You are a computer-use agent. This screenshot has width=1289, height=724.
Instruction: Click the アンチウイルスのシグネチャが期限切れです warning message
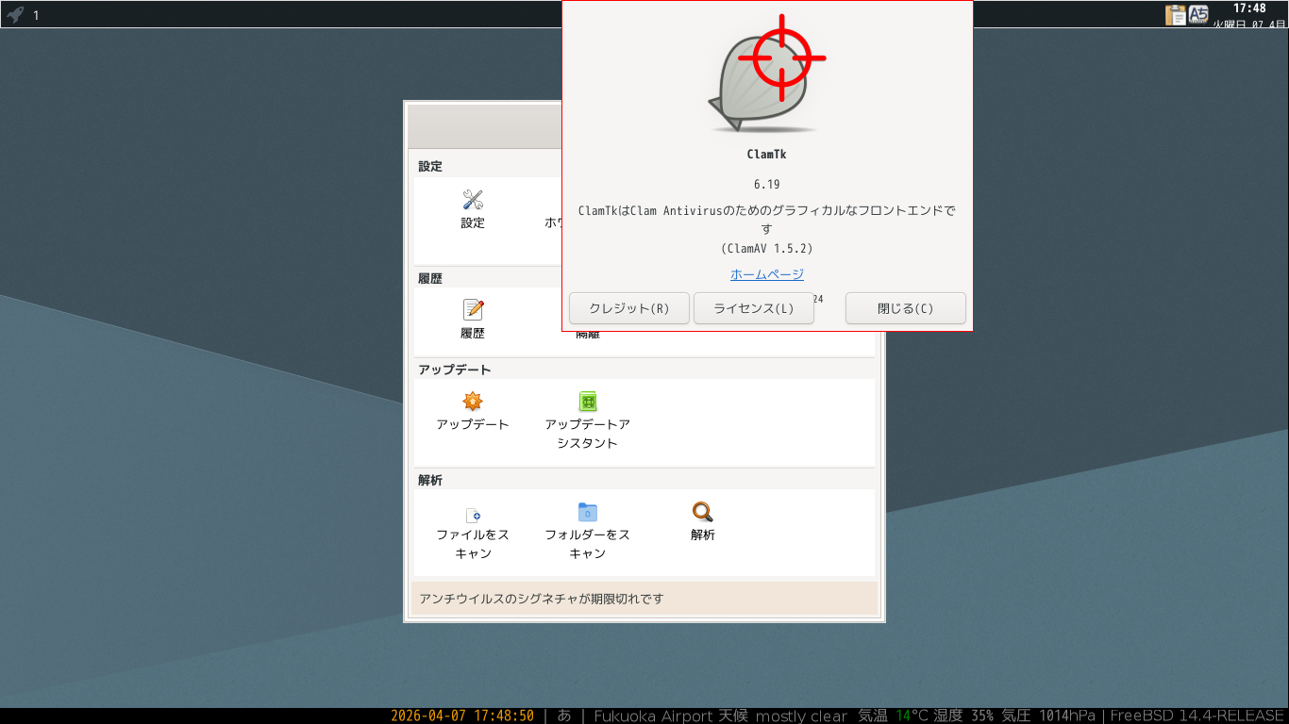point(542,599)
